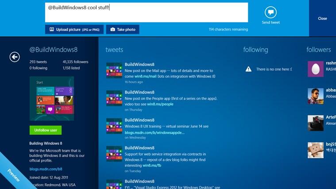Image resolution: width=336 pixels, height=189 pixels.
Task: Click the @BuildWindows8 profile heading
Action: click(54, 50)
